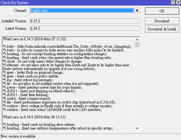Click 'wireless - fixed issue when CAPsMAN' line
The width and height of the screenshot is (181, 140).
click(x=52, y=110)
